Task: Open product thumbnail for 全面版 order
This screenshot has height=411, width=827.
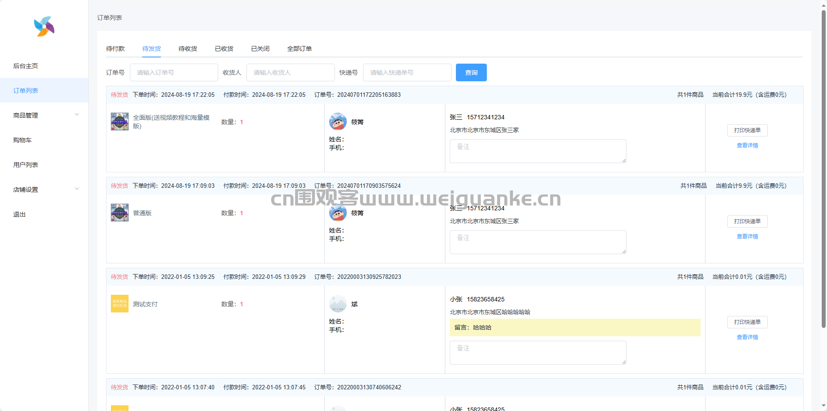Action: pos(120,122)
